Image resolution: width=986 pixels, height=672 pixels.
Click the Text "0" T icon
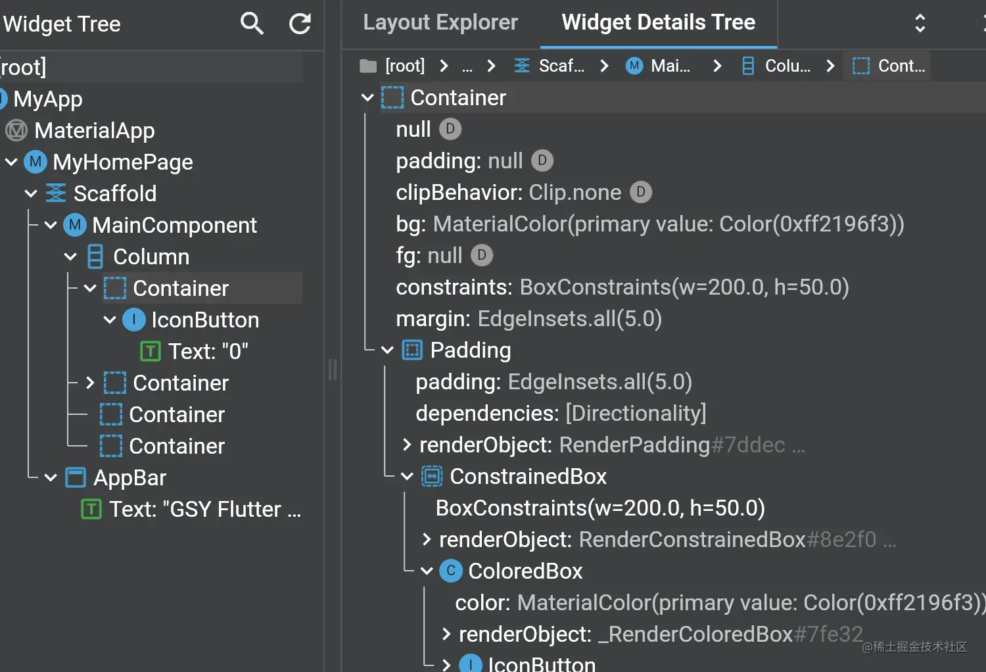(151, 351)
